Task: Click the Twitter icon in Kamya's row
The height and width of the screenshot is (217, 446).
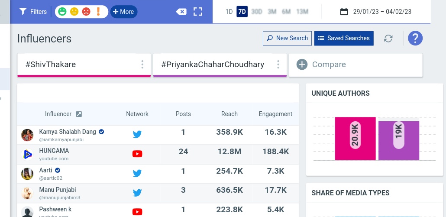Action: [137, 134]
